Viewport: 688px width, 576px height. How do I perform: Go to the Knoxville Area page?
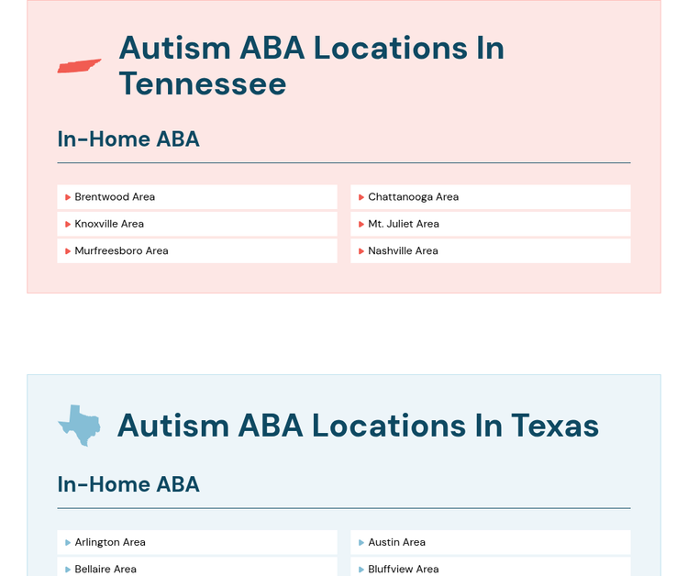[x=109, y=224]
